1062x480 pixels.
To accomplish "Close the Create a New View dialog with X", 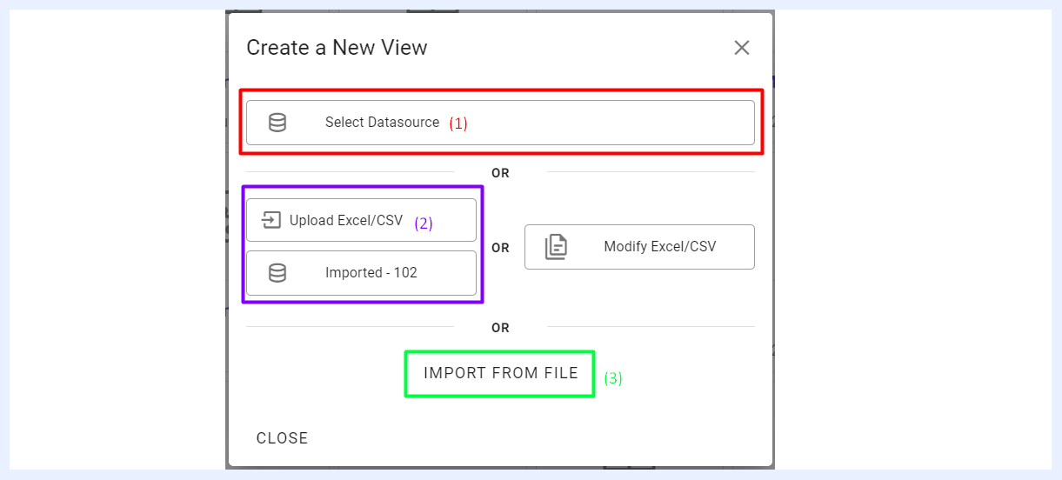I will (742, 48).
